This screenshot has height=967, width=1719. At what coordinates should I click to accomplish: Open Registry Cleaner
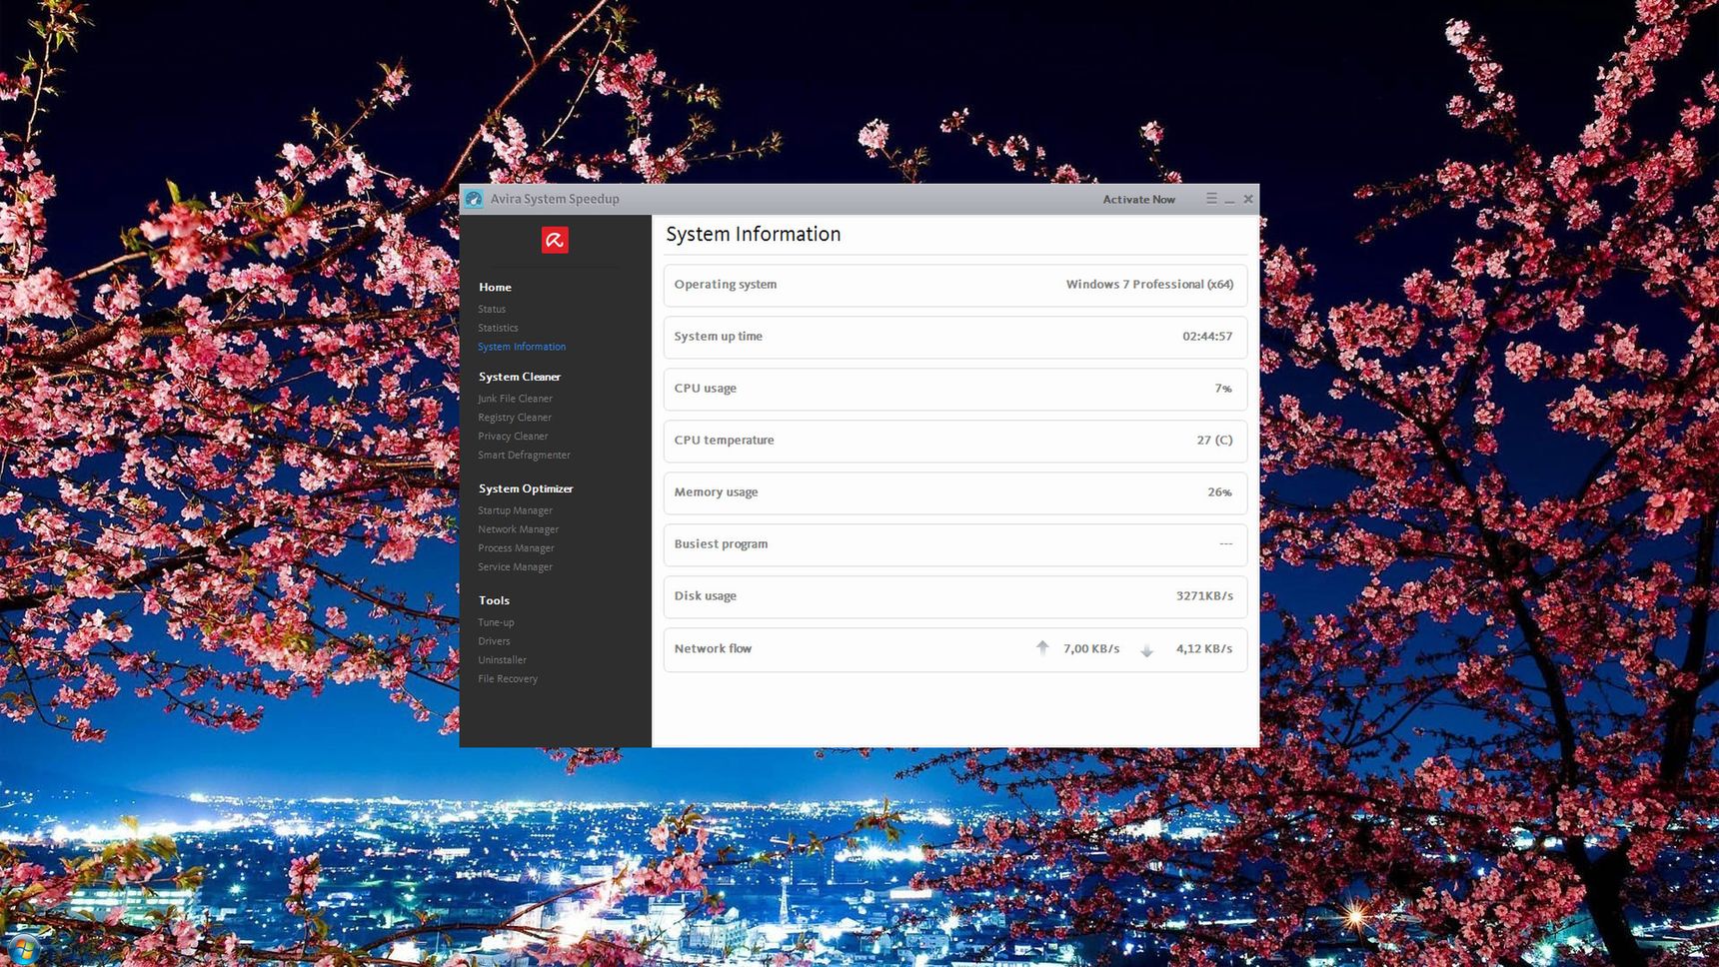click(x=515, y=418)
